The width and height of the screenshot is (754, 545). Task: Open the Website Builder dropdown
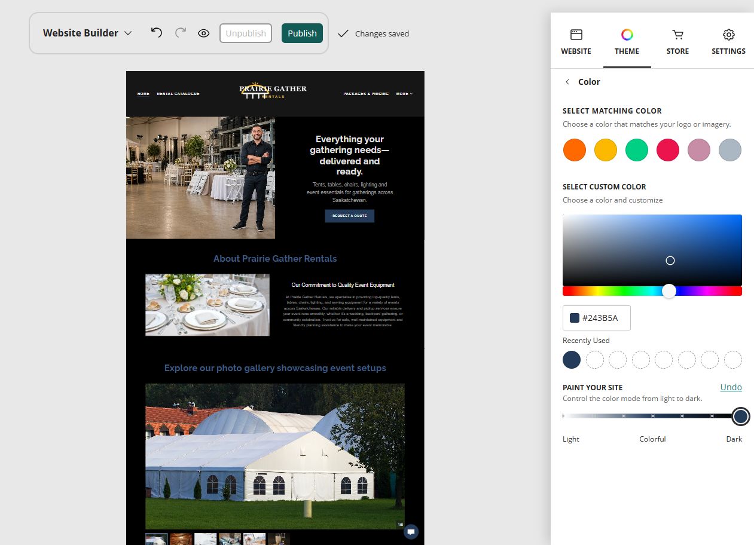coord(87,33)
